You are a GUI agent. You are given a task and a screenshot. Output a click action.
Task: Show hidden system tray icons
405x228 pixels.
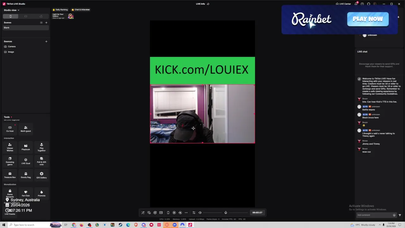(x=380, y=225)
